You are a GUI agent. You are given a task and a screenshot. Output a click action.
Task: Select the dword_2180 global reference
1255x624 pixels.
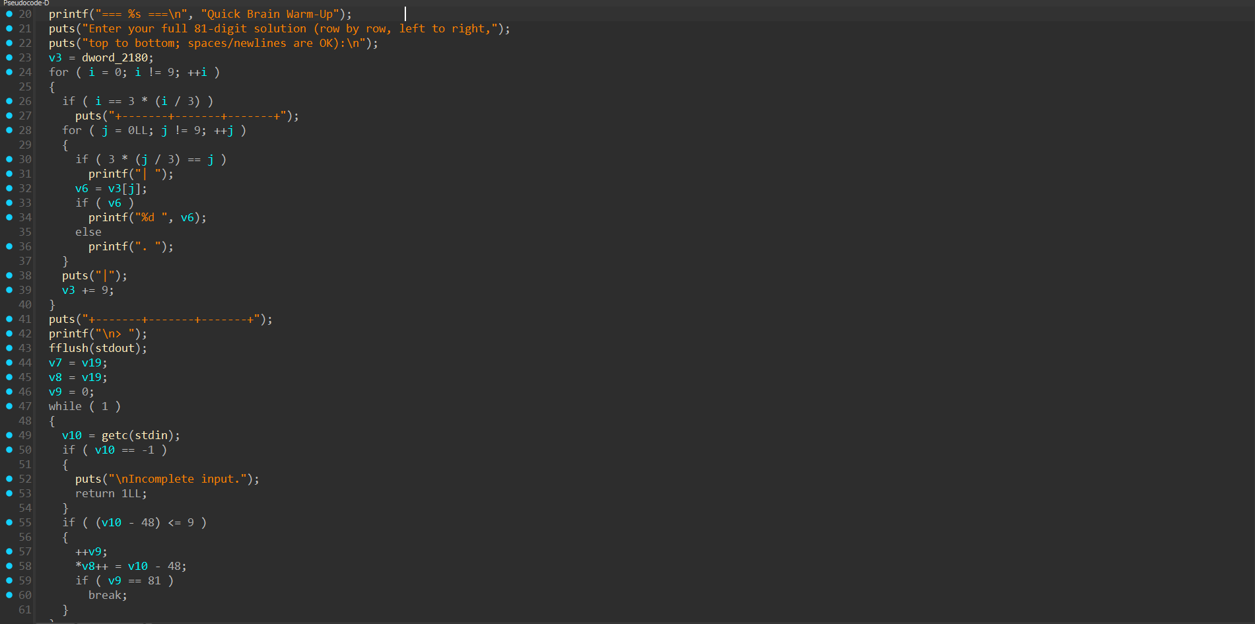point(114,57)
